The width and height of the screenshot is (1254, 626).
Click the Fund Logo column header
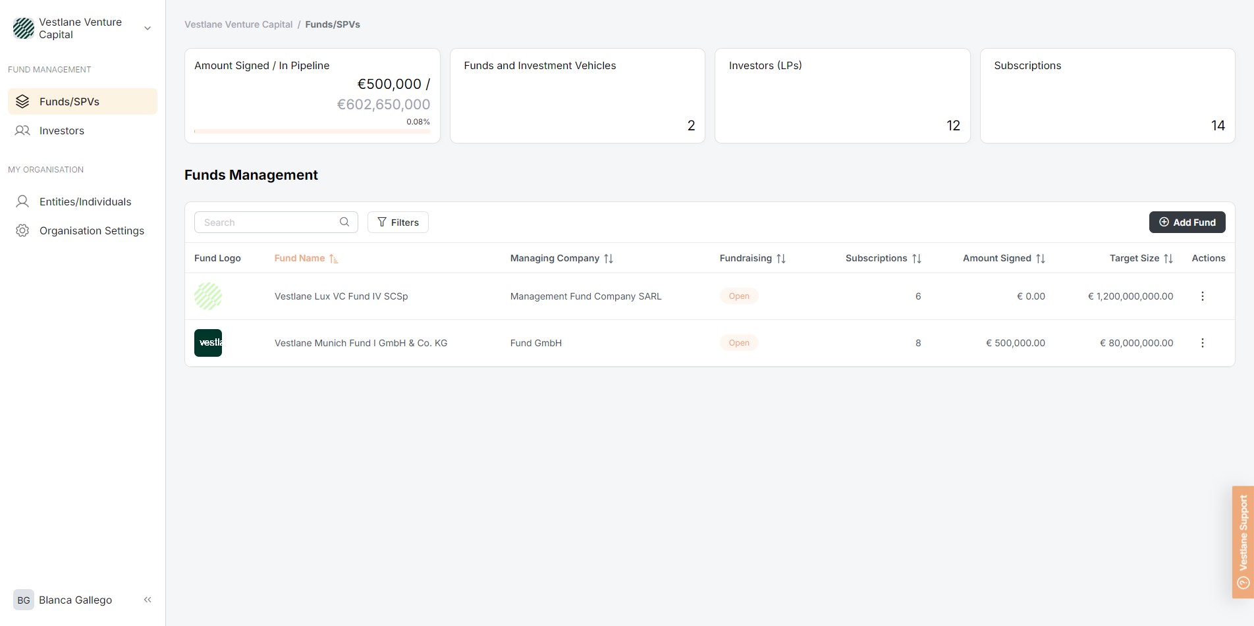[x=217, y=258]
